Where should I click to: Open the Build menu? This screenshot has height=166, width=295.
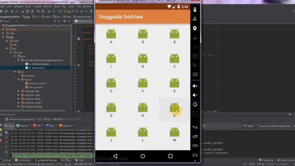[x=57, y=6]
